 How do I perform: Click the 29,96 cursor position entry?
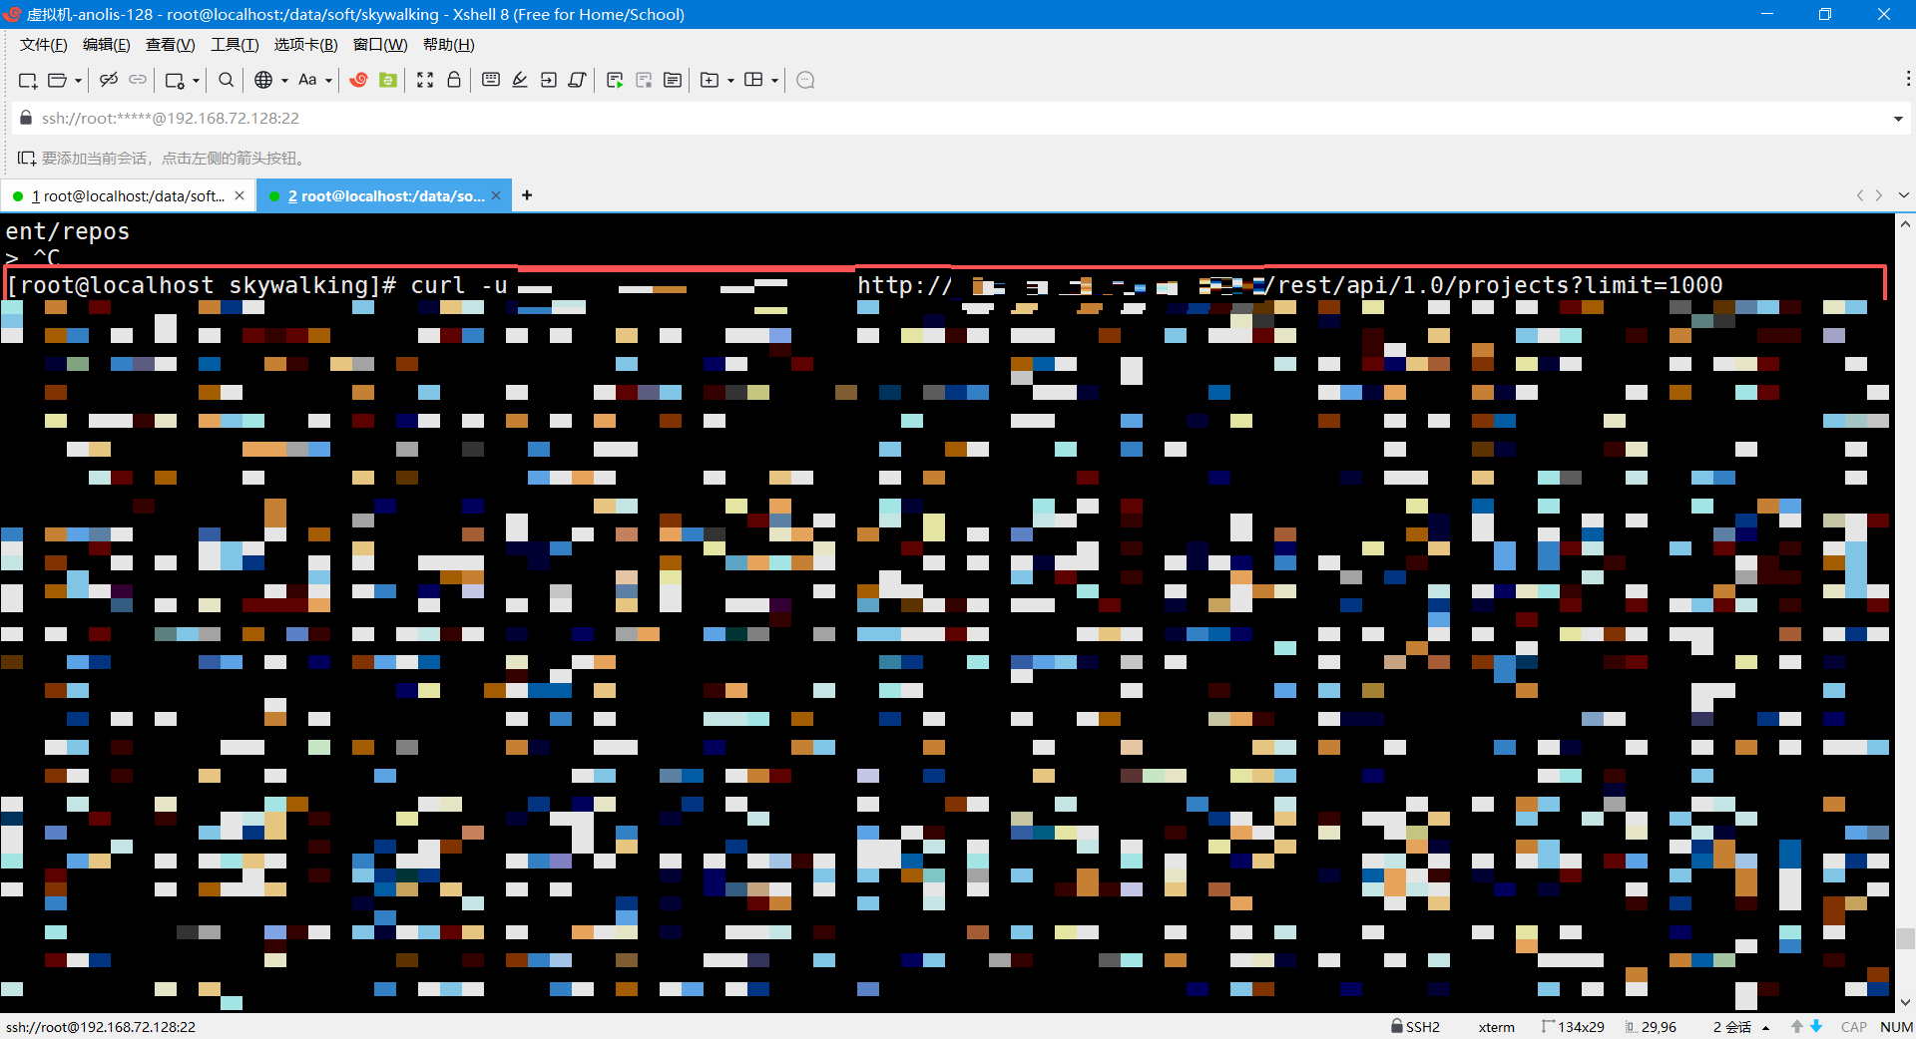(x=1651, y=1027)
